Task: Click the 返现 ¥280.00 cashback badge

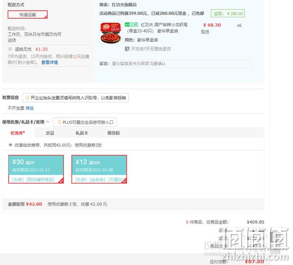Action: (228, 13)
